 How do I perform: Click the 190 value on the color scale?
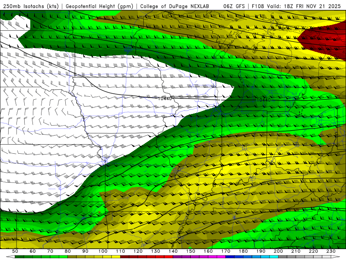(261, 251)
